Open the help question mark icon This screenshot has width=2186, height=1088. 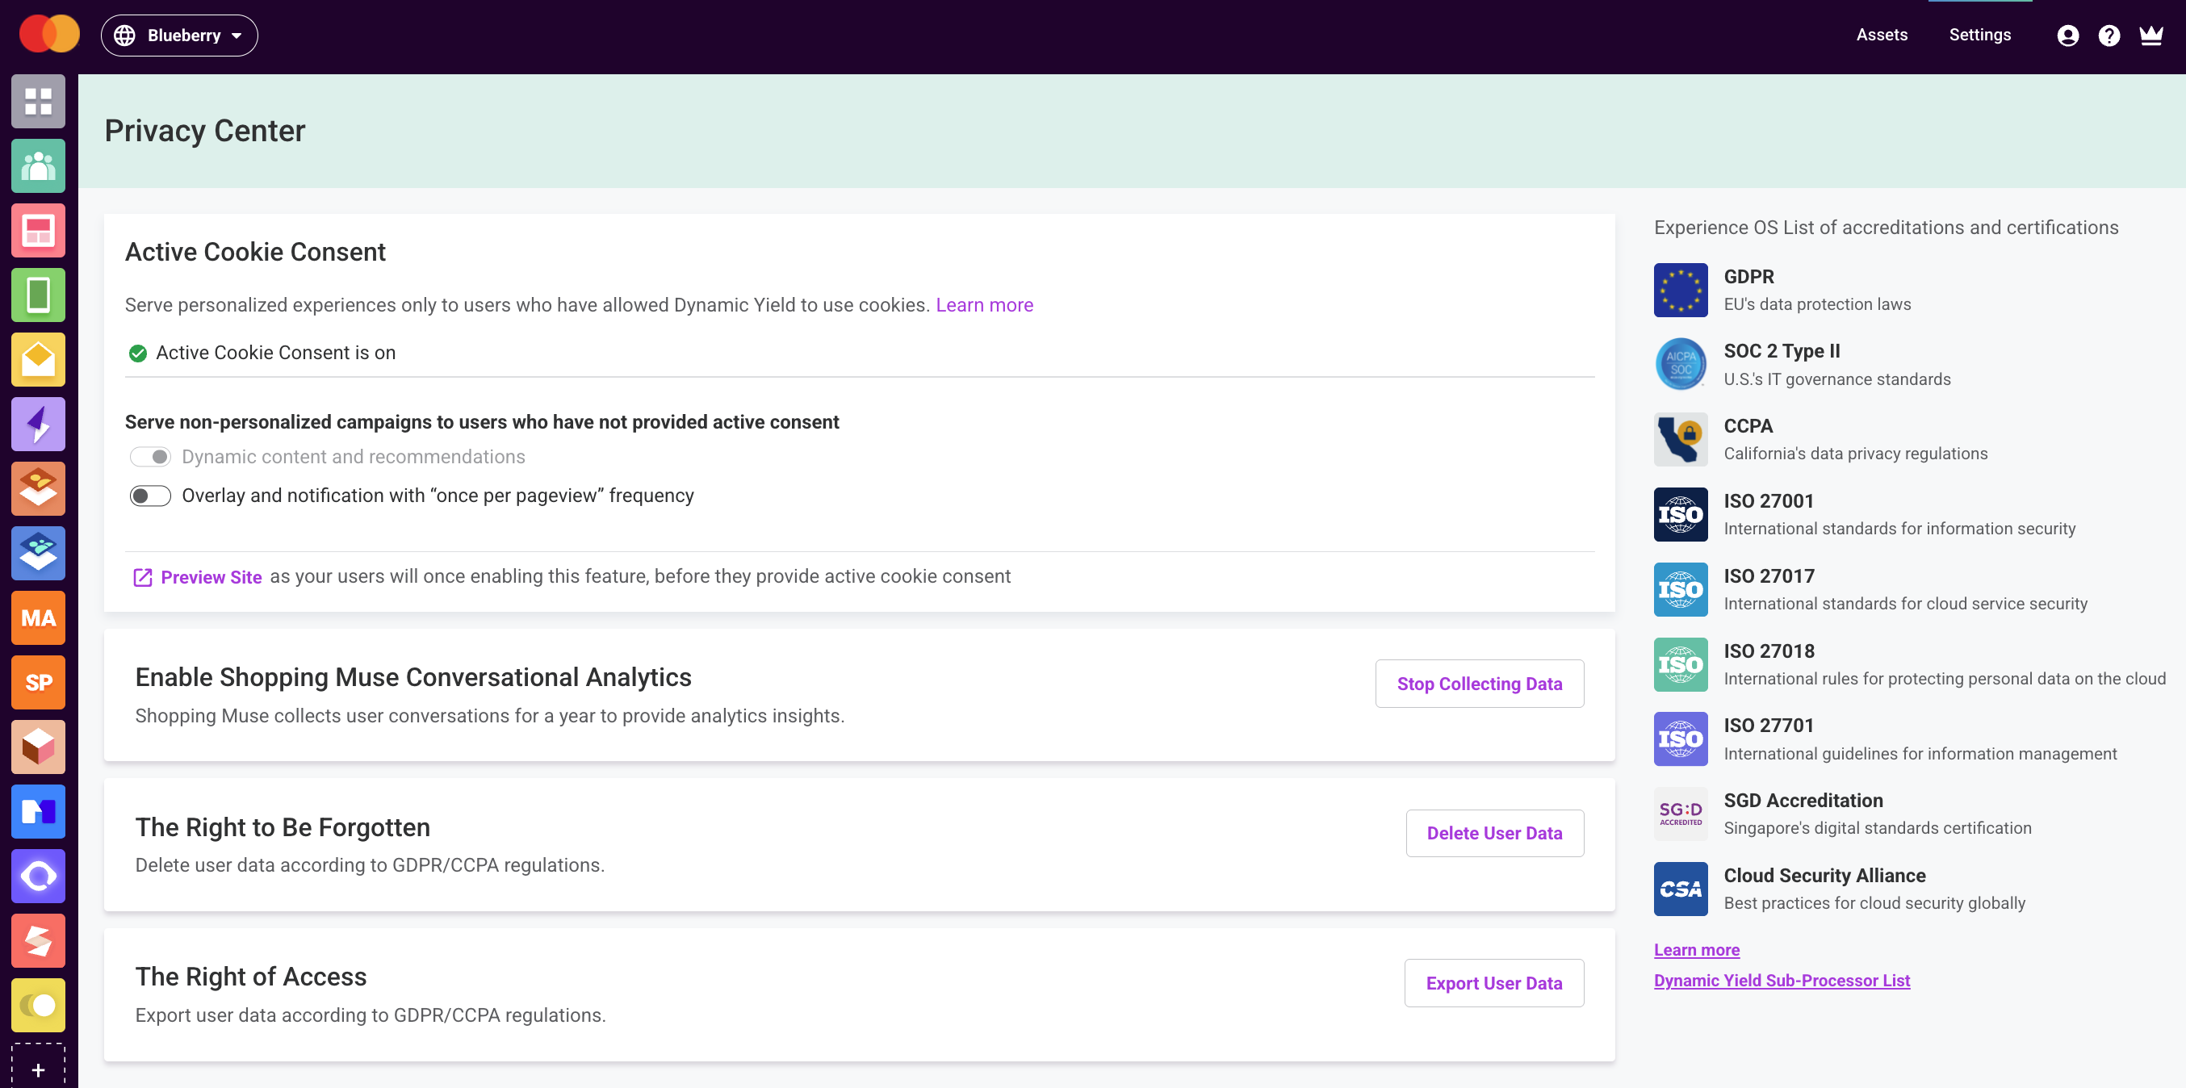click(2109, 36)
